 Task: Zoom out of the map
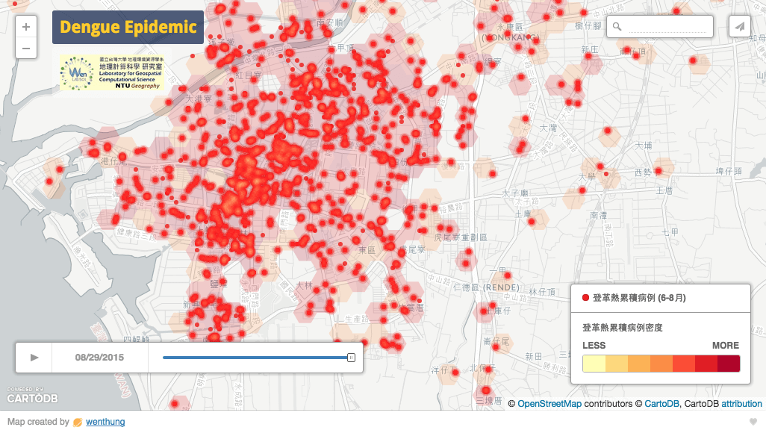point(25,49)
